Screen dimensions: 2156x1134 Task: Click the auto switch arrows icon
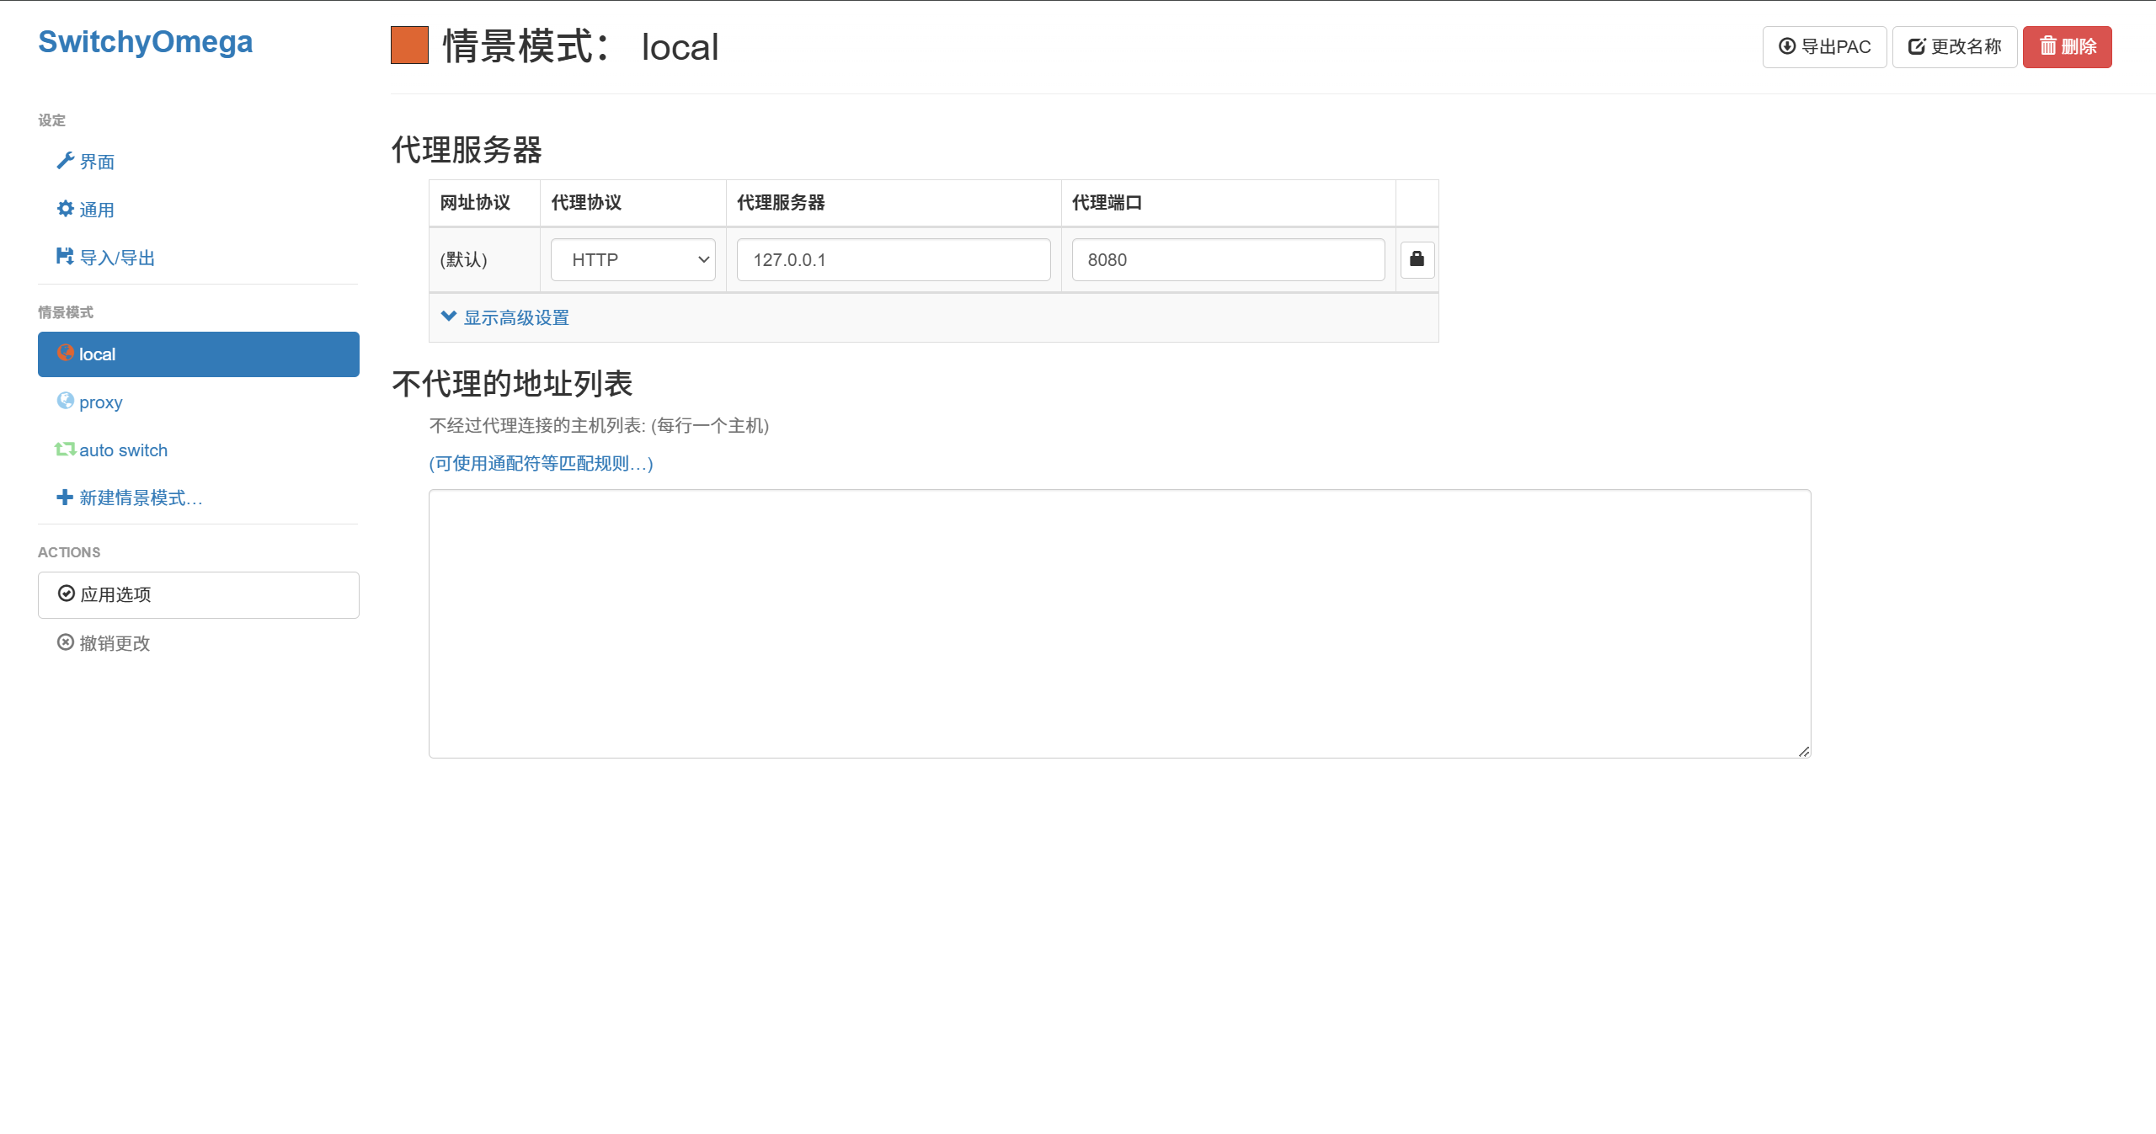65,450
